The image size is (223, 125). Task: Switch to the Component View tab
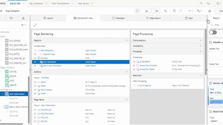click(83, 18)
